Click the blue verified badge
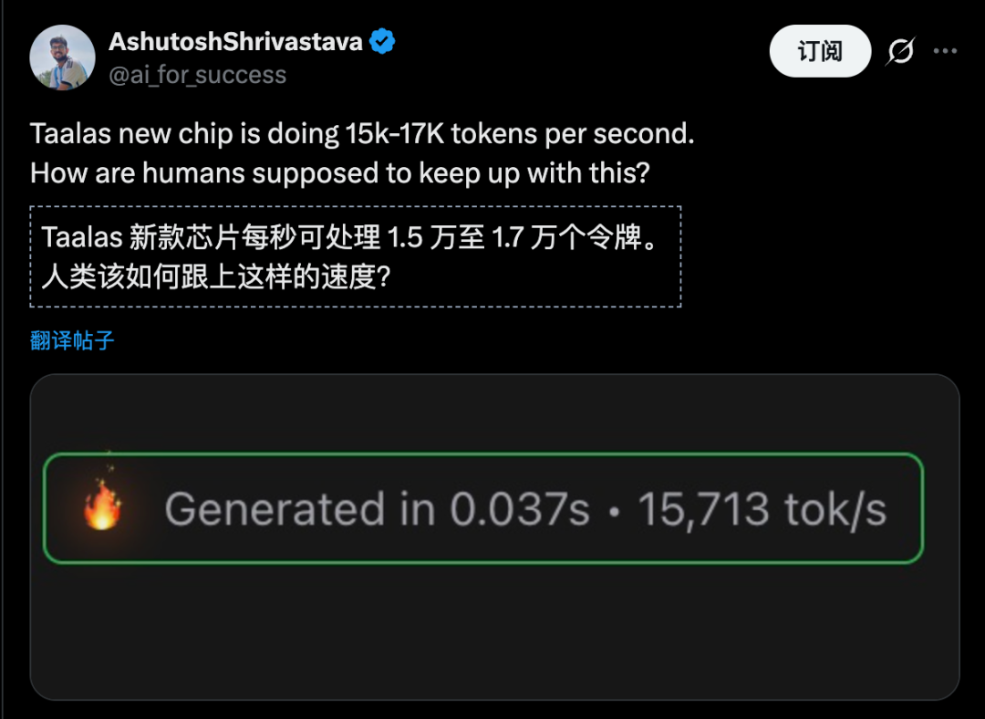Image resolution: width=985 pixels, height=719 pixels. [x=382, y=41]
